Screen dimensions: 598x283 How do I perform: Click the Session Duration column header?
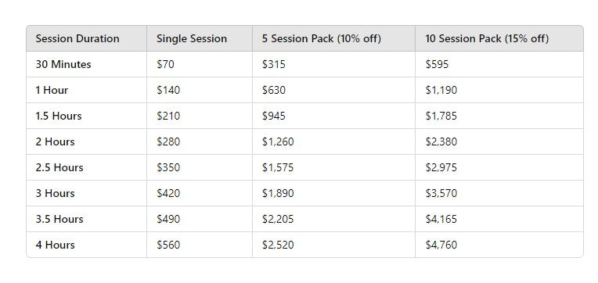tap(77, 38)
